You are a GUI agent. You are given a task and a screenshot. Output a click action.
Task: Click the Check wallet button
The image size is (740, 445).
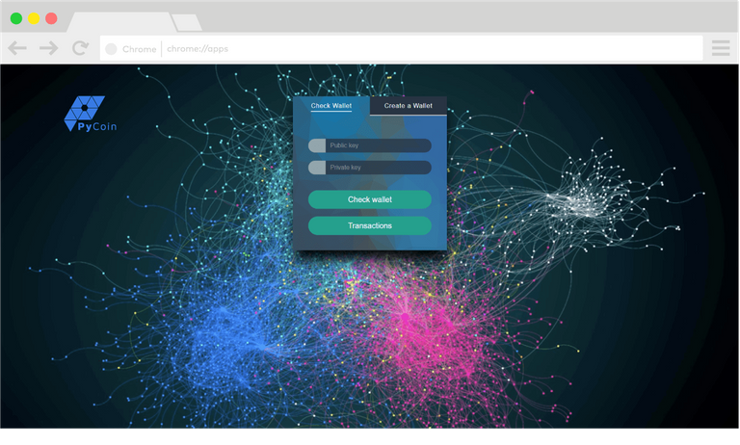[x=370, y=199]
